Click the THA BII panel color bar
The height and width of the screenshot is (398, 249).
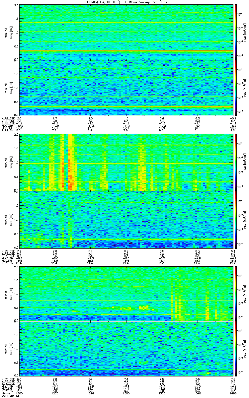235,88
